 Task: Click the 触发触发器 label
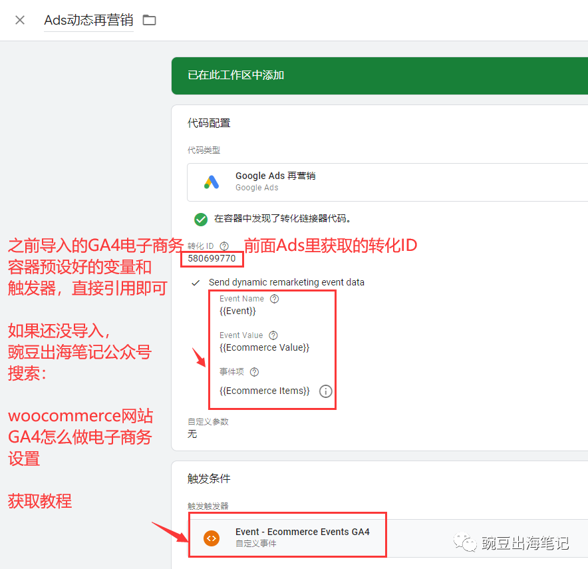208,506
